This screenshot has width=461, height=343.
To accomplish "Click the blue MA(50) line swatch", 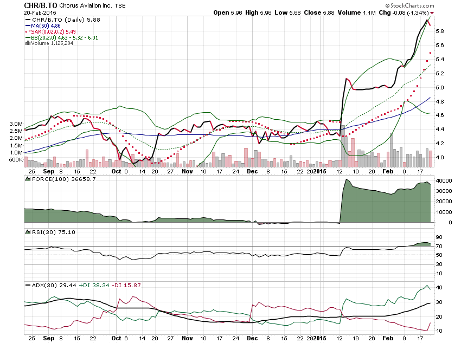I will [28, 26].
